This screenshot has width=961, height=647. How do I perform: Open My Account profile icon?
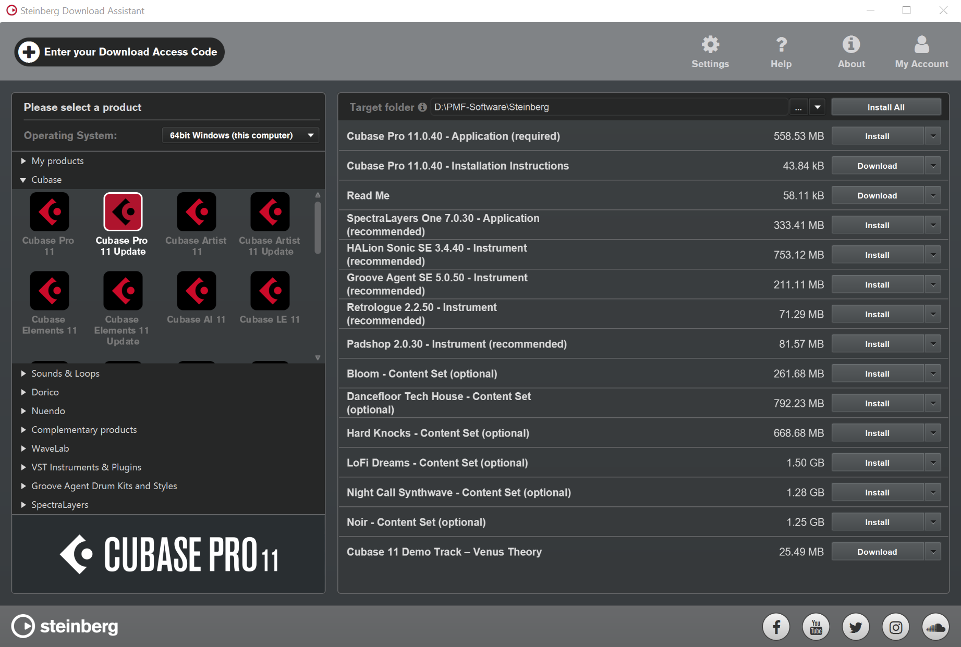pyautogui.click(x=921, y=45)
